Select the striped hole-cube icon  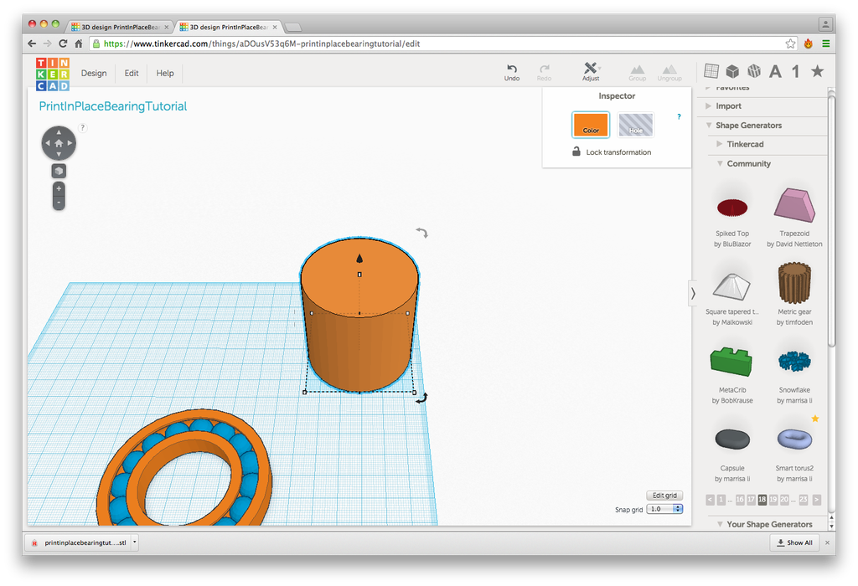tap(754, 71)
